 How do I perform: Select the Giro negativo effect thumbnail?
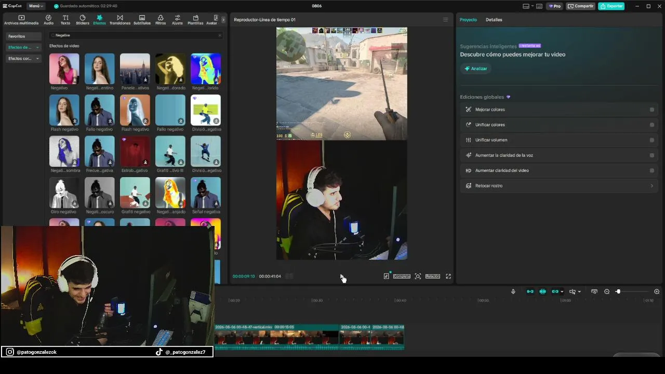(64, 193)
